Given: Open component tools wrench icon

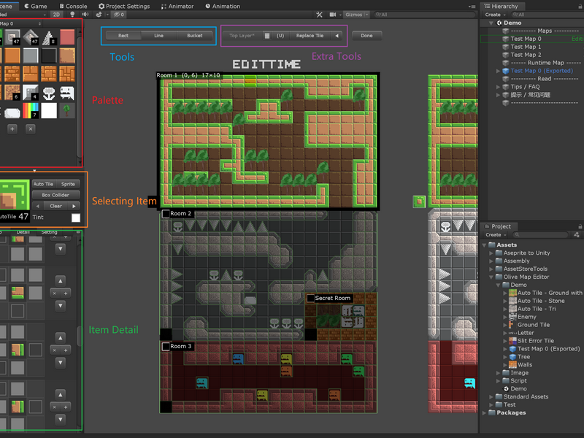Looking at the screenshot, I should [x=320, y=15].
